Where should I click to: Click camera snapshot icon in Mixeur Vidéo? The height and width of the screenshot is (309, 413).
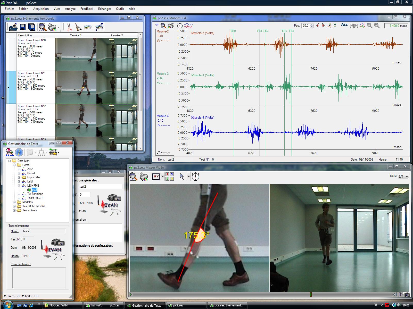(407, 294)
